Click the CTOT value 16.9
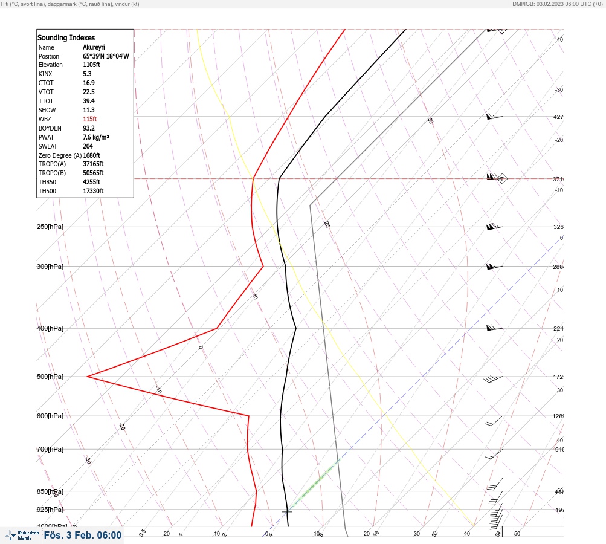Screen dimensions: 606x544 point(89,83)
